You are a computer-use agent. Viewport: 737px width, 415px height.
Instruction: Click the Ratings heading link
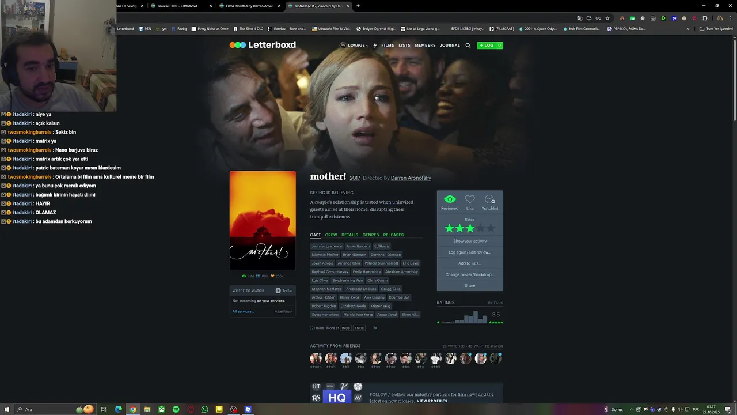click(x=446, y=303)
